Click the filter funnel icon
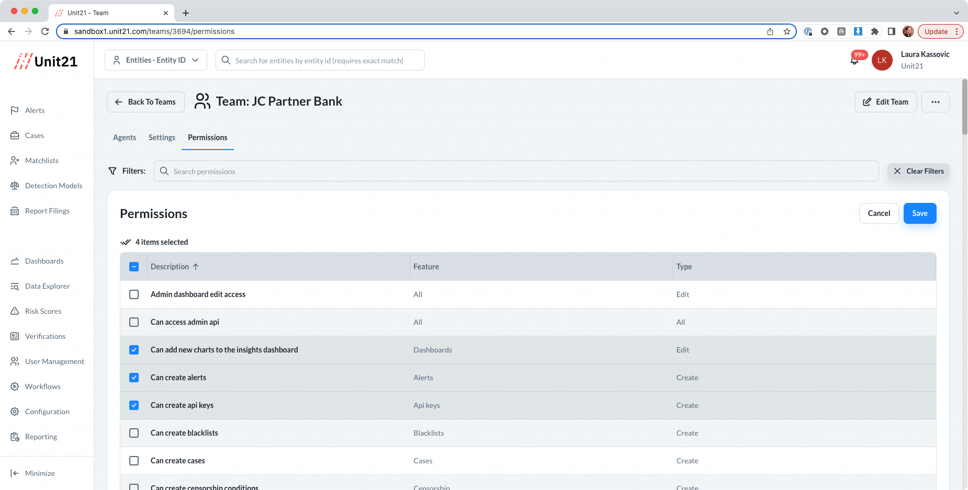Screen dimensions: 968x490 (x=112, y=171)
